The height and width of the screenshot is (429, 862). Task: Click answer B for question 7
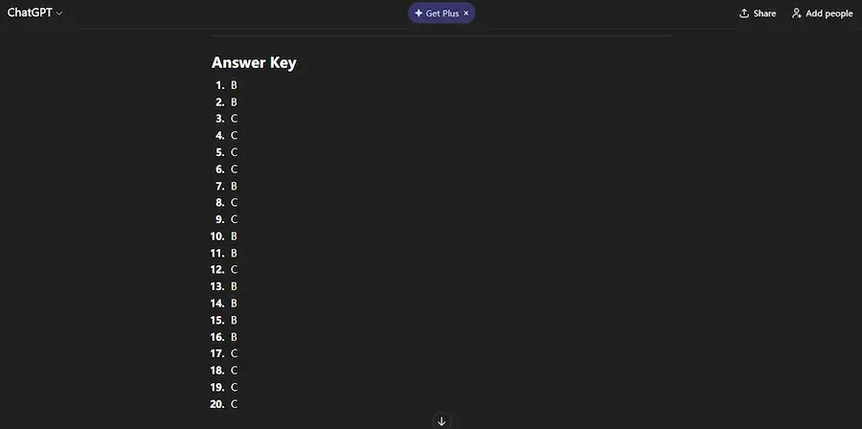click(x=234, y=186)
